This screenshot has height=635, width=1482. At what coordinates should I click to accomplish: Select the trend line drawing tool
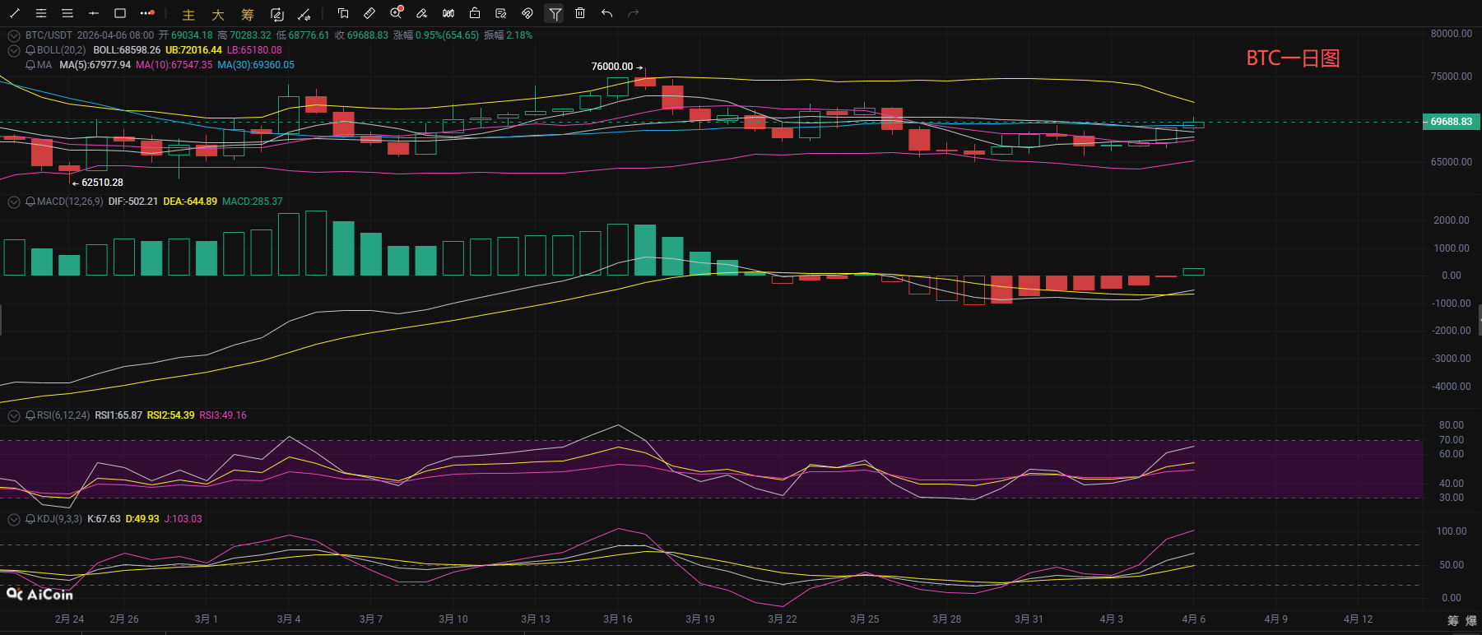coord(15,13)
